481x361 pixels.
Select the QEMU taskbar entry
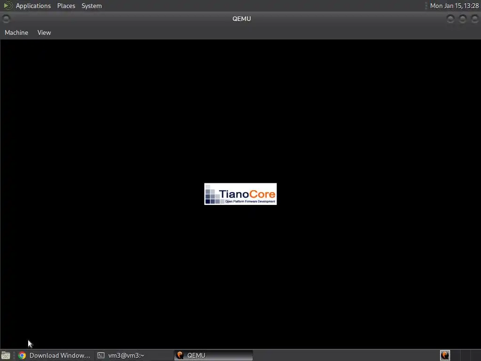214,355
